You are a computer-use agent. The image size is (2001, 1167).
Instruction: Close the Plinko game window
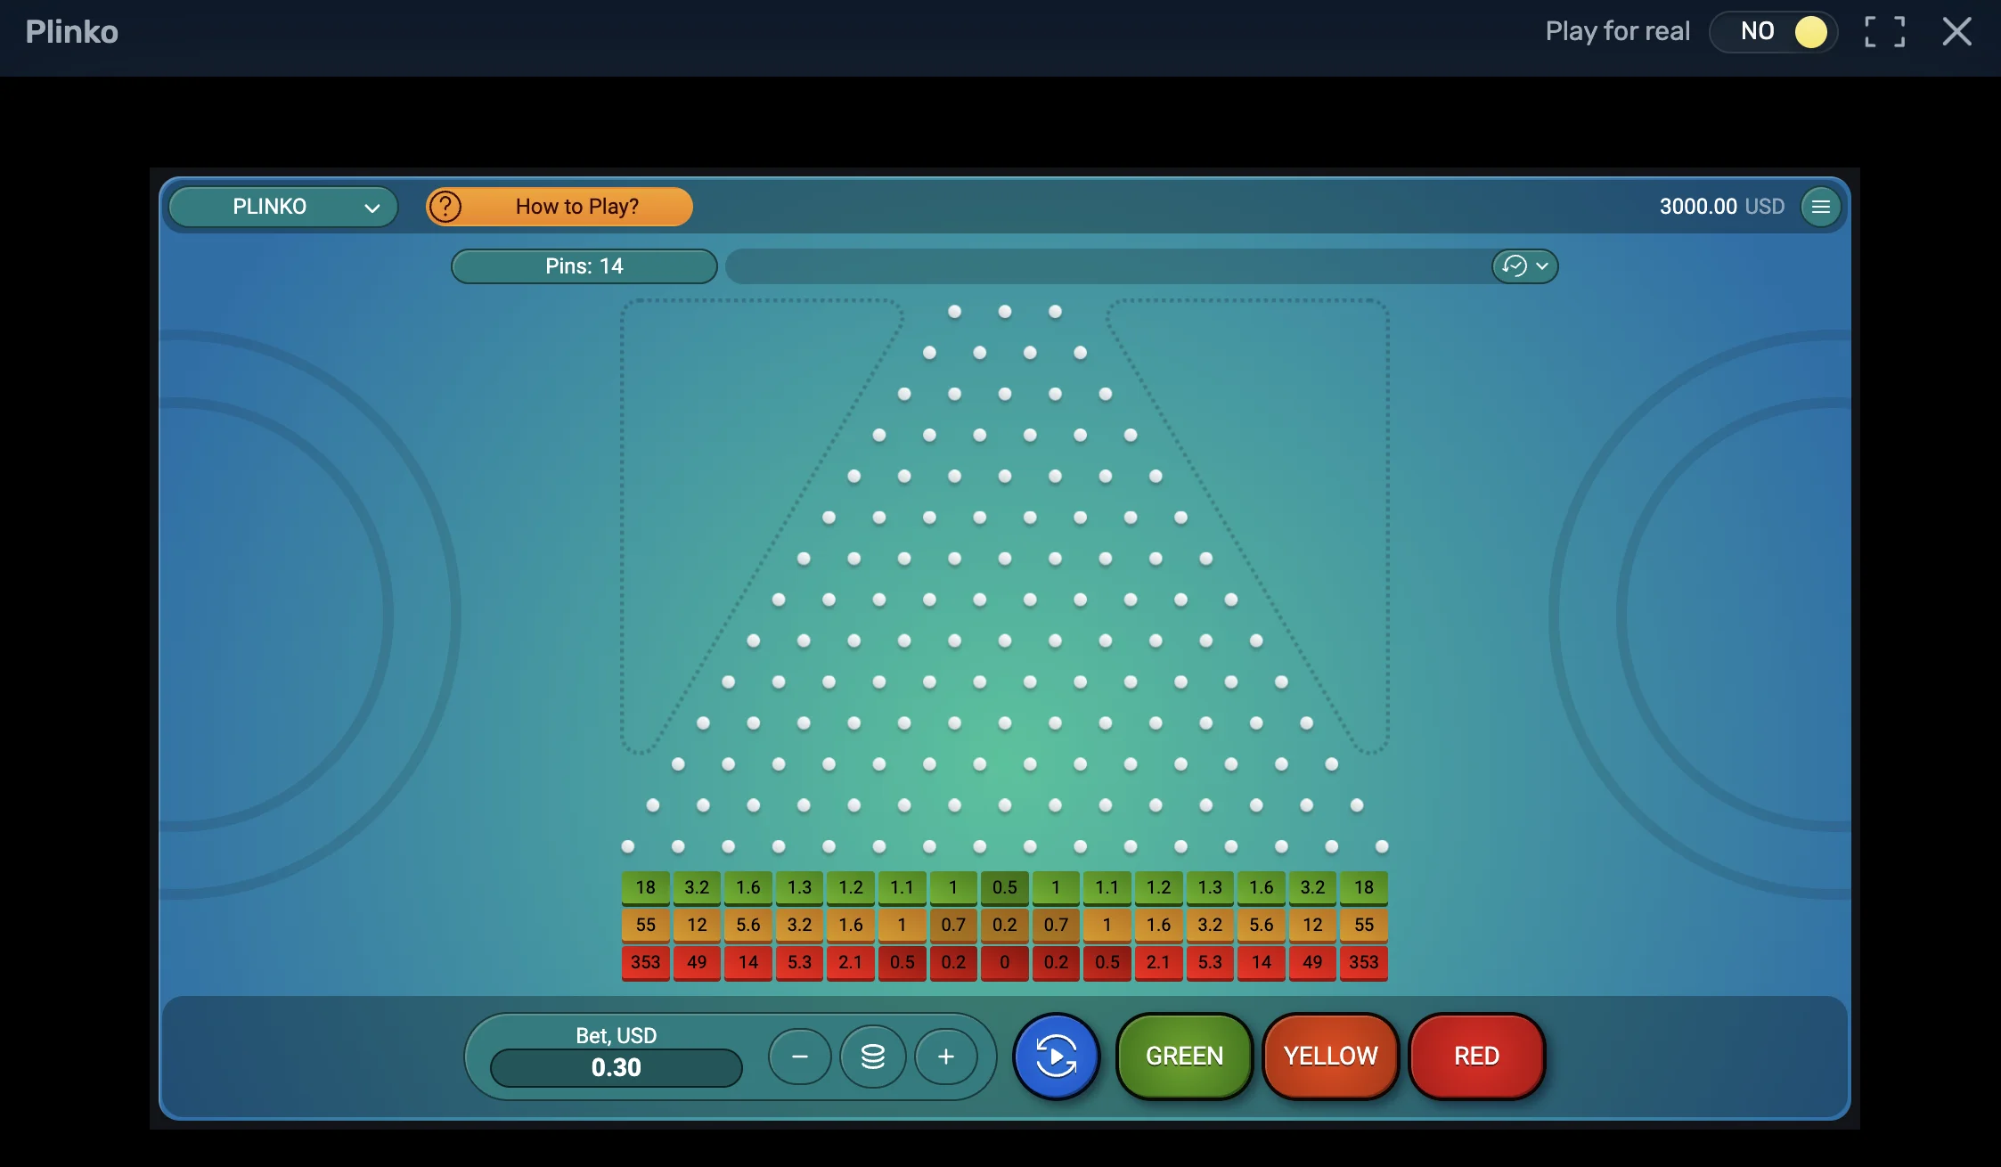coord(1956,32)
